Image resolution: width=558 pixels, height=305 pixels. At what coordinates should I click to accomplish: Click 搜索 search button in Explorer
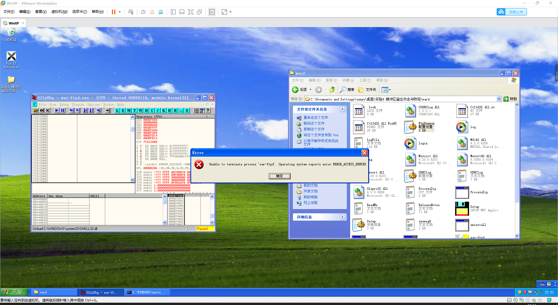coord(347,90)
